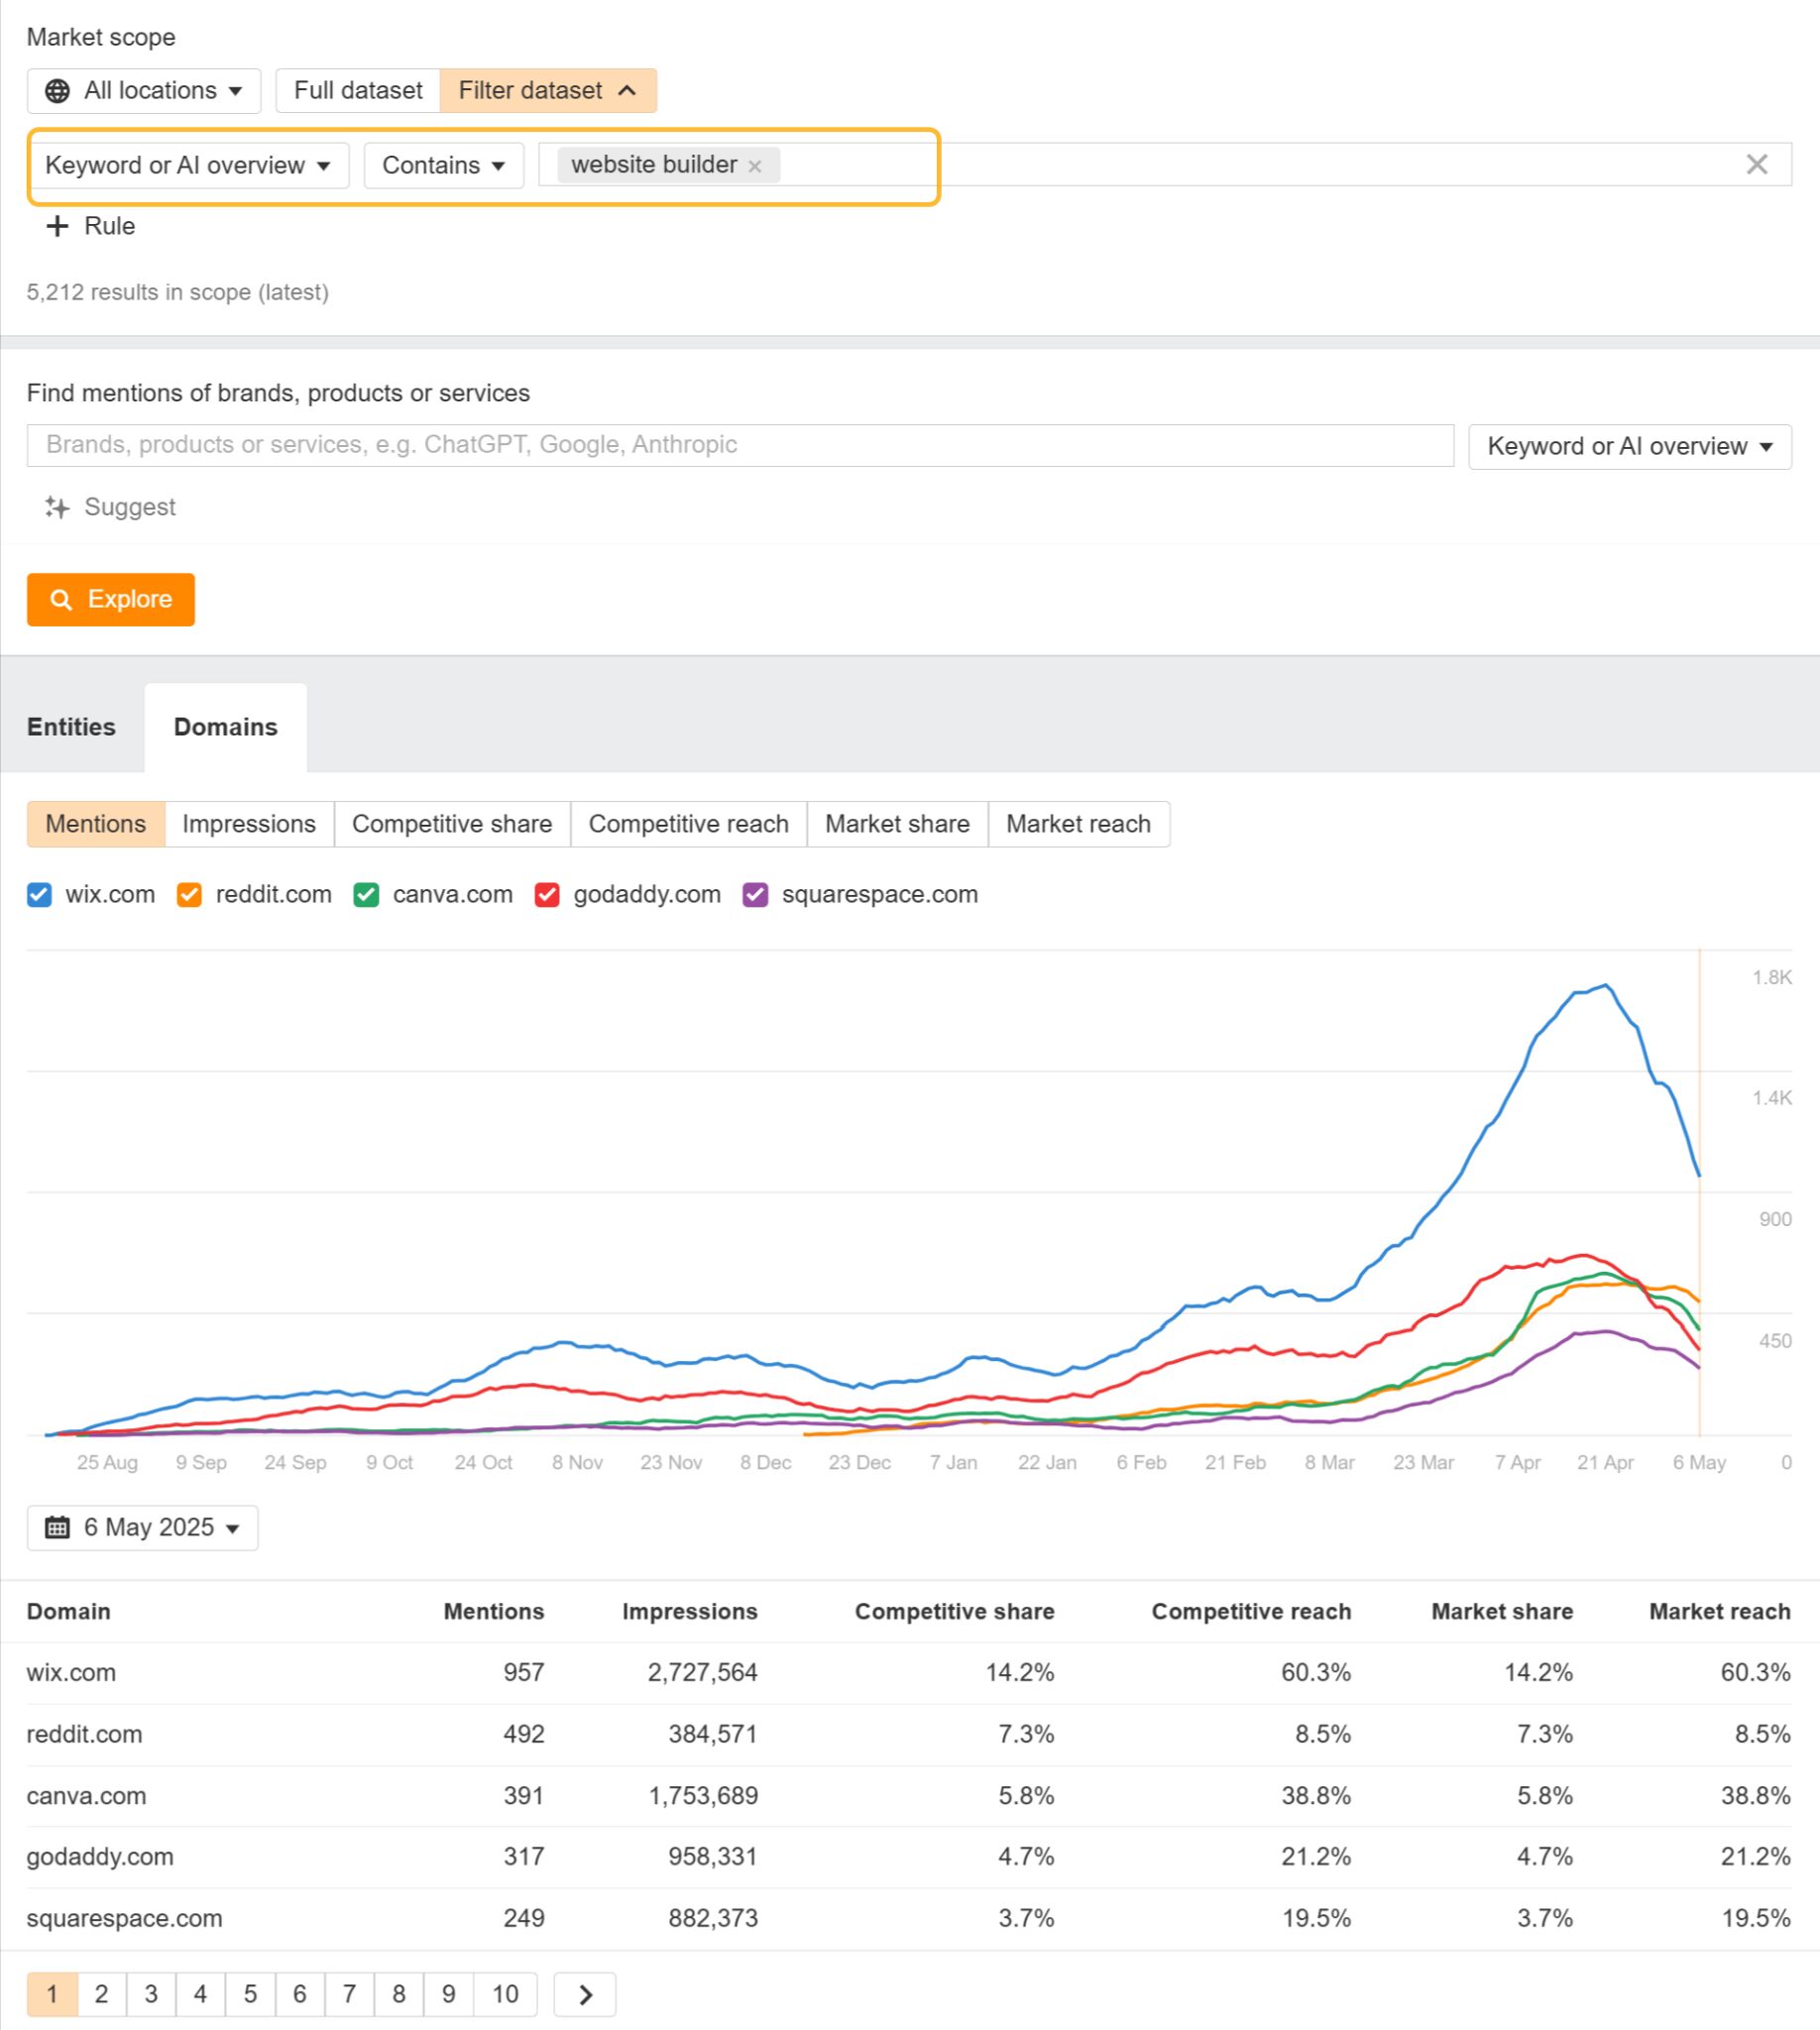Click the calendar icon beside 6 May 2025
This screenshot has height=2030, width=1820.
(x=58, y=1527)
